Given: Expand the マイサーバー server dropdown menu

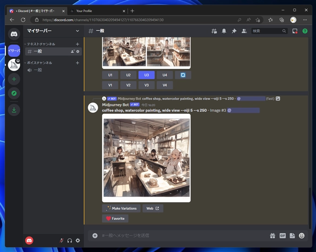Looking at the screenshot, I should [x=78, y=31].
